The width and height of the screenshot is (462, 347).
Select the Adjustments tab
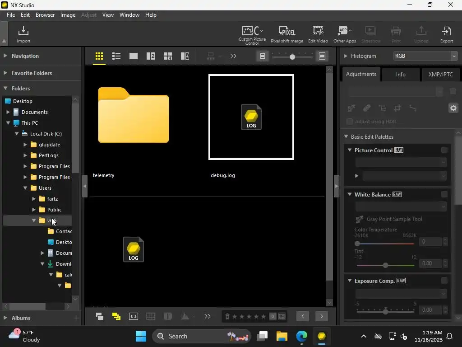click(361, 74)
